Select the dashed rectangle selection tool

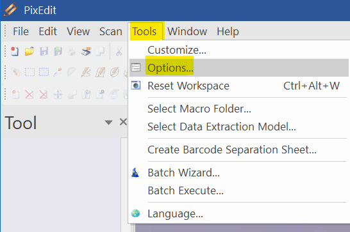point(29,72)
